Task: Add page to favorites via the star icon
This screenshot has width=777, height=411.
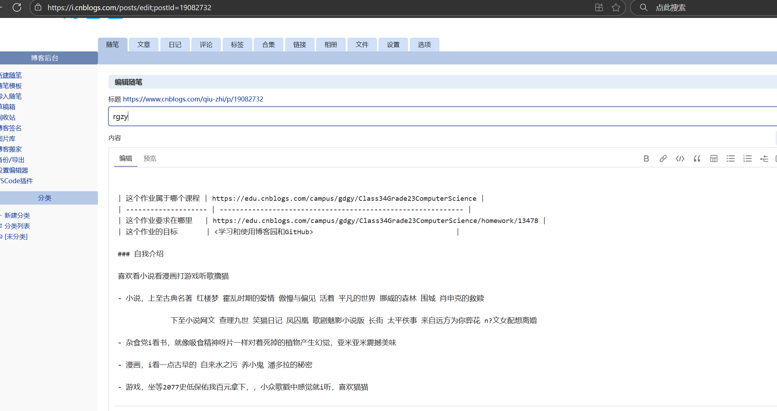Action: tap(616, 7)
